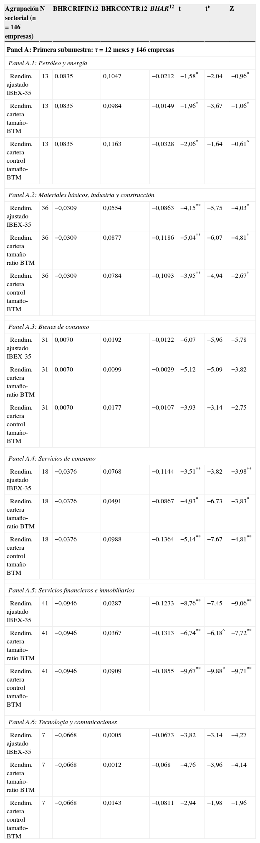Click the cell showing −0,1186
This screenshot has width=260, height=843.
click(163, 238)
